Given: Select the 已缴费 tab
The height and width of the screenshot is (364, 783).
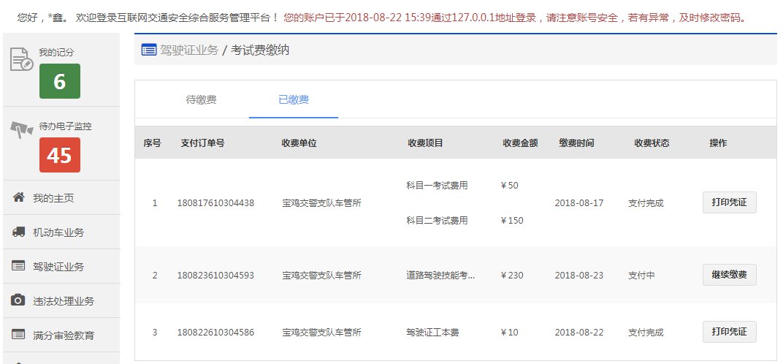Looking at the screenshot, I should (x=293, y=99).
